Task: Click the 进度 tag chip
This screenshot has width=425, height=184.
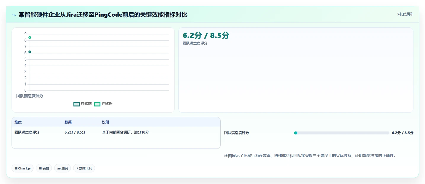Action: pyautogui.click(x=62, y=168)
